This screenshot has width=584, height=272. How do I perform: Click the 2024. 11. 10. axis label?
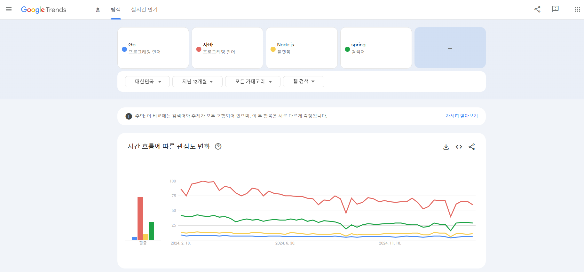coord(390,243)
